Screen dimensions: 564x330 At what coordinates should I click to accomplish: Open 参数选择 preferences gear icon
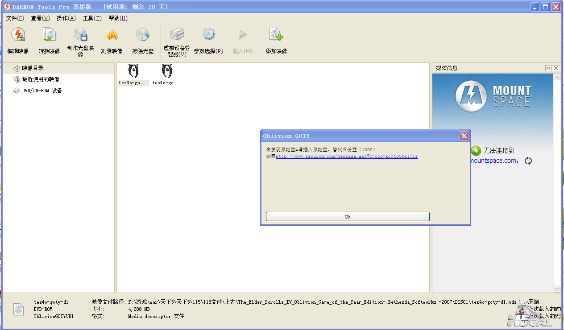coord(208,35)
